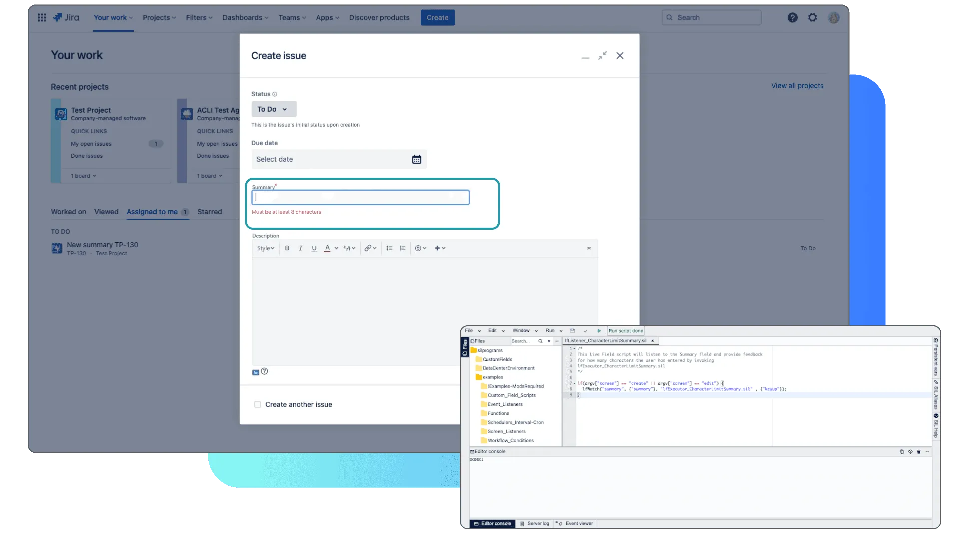Viewport: 971px width, 547px height.
Task: Open the text color picker swatch
Action: click(x=327, y=248)
